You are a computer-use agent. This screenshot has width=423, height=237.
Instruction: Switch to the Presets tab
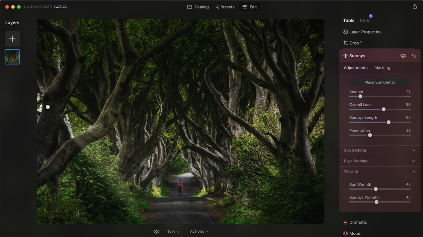[225, 7]
